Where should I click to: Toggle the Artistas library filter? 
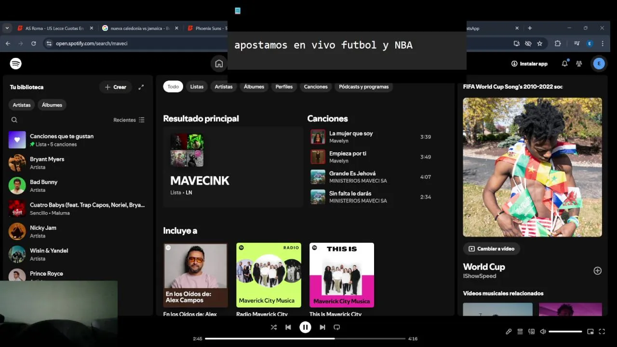pos(22,105)
